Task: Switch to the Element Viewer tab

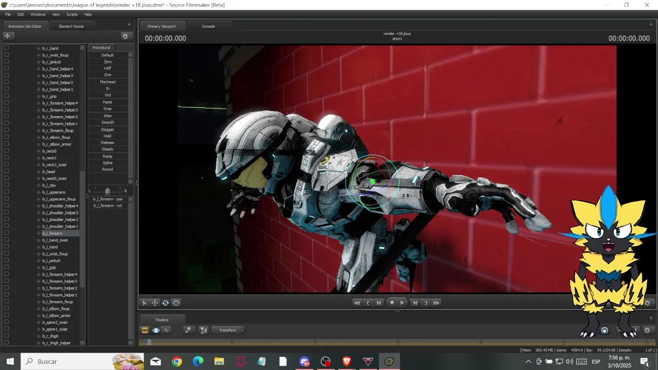Action: [71, 26]
